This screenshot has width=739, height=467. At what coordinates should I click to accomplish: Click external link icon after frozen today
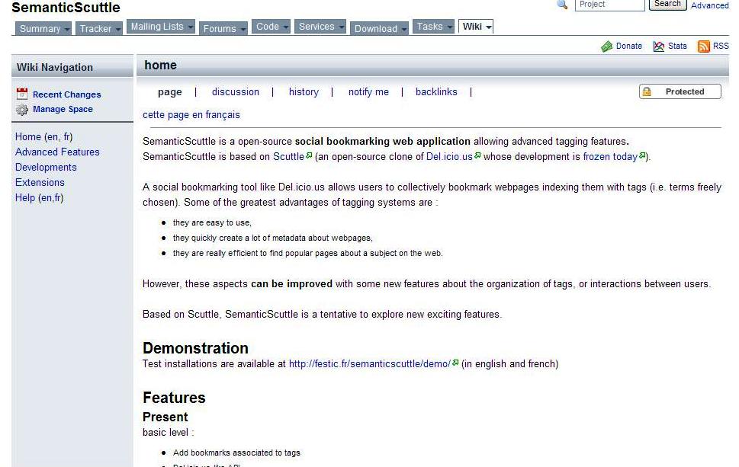(x=642, y=155)
